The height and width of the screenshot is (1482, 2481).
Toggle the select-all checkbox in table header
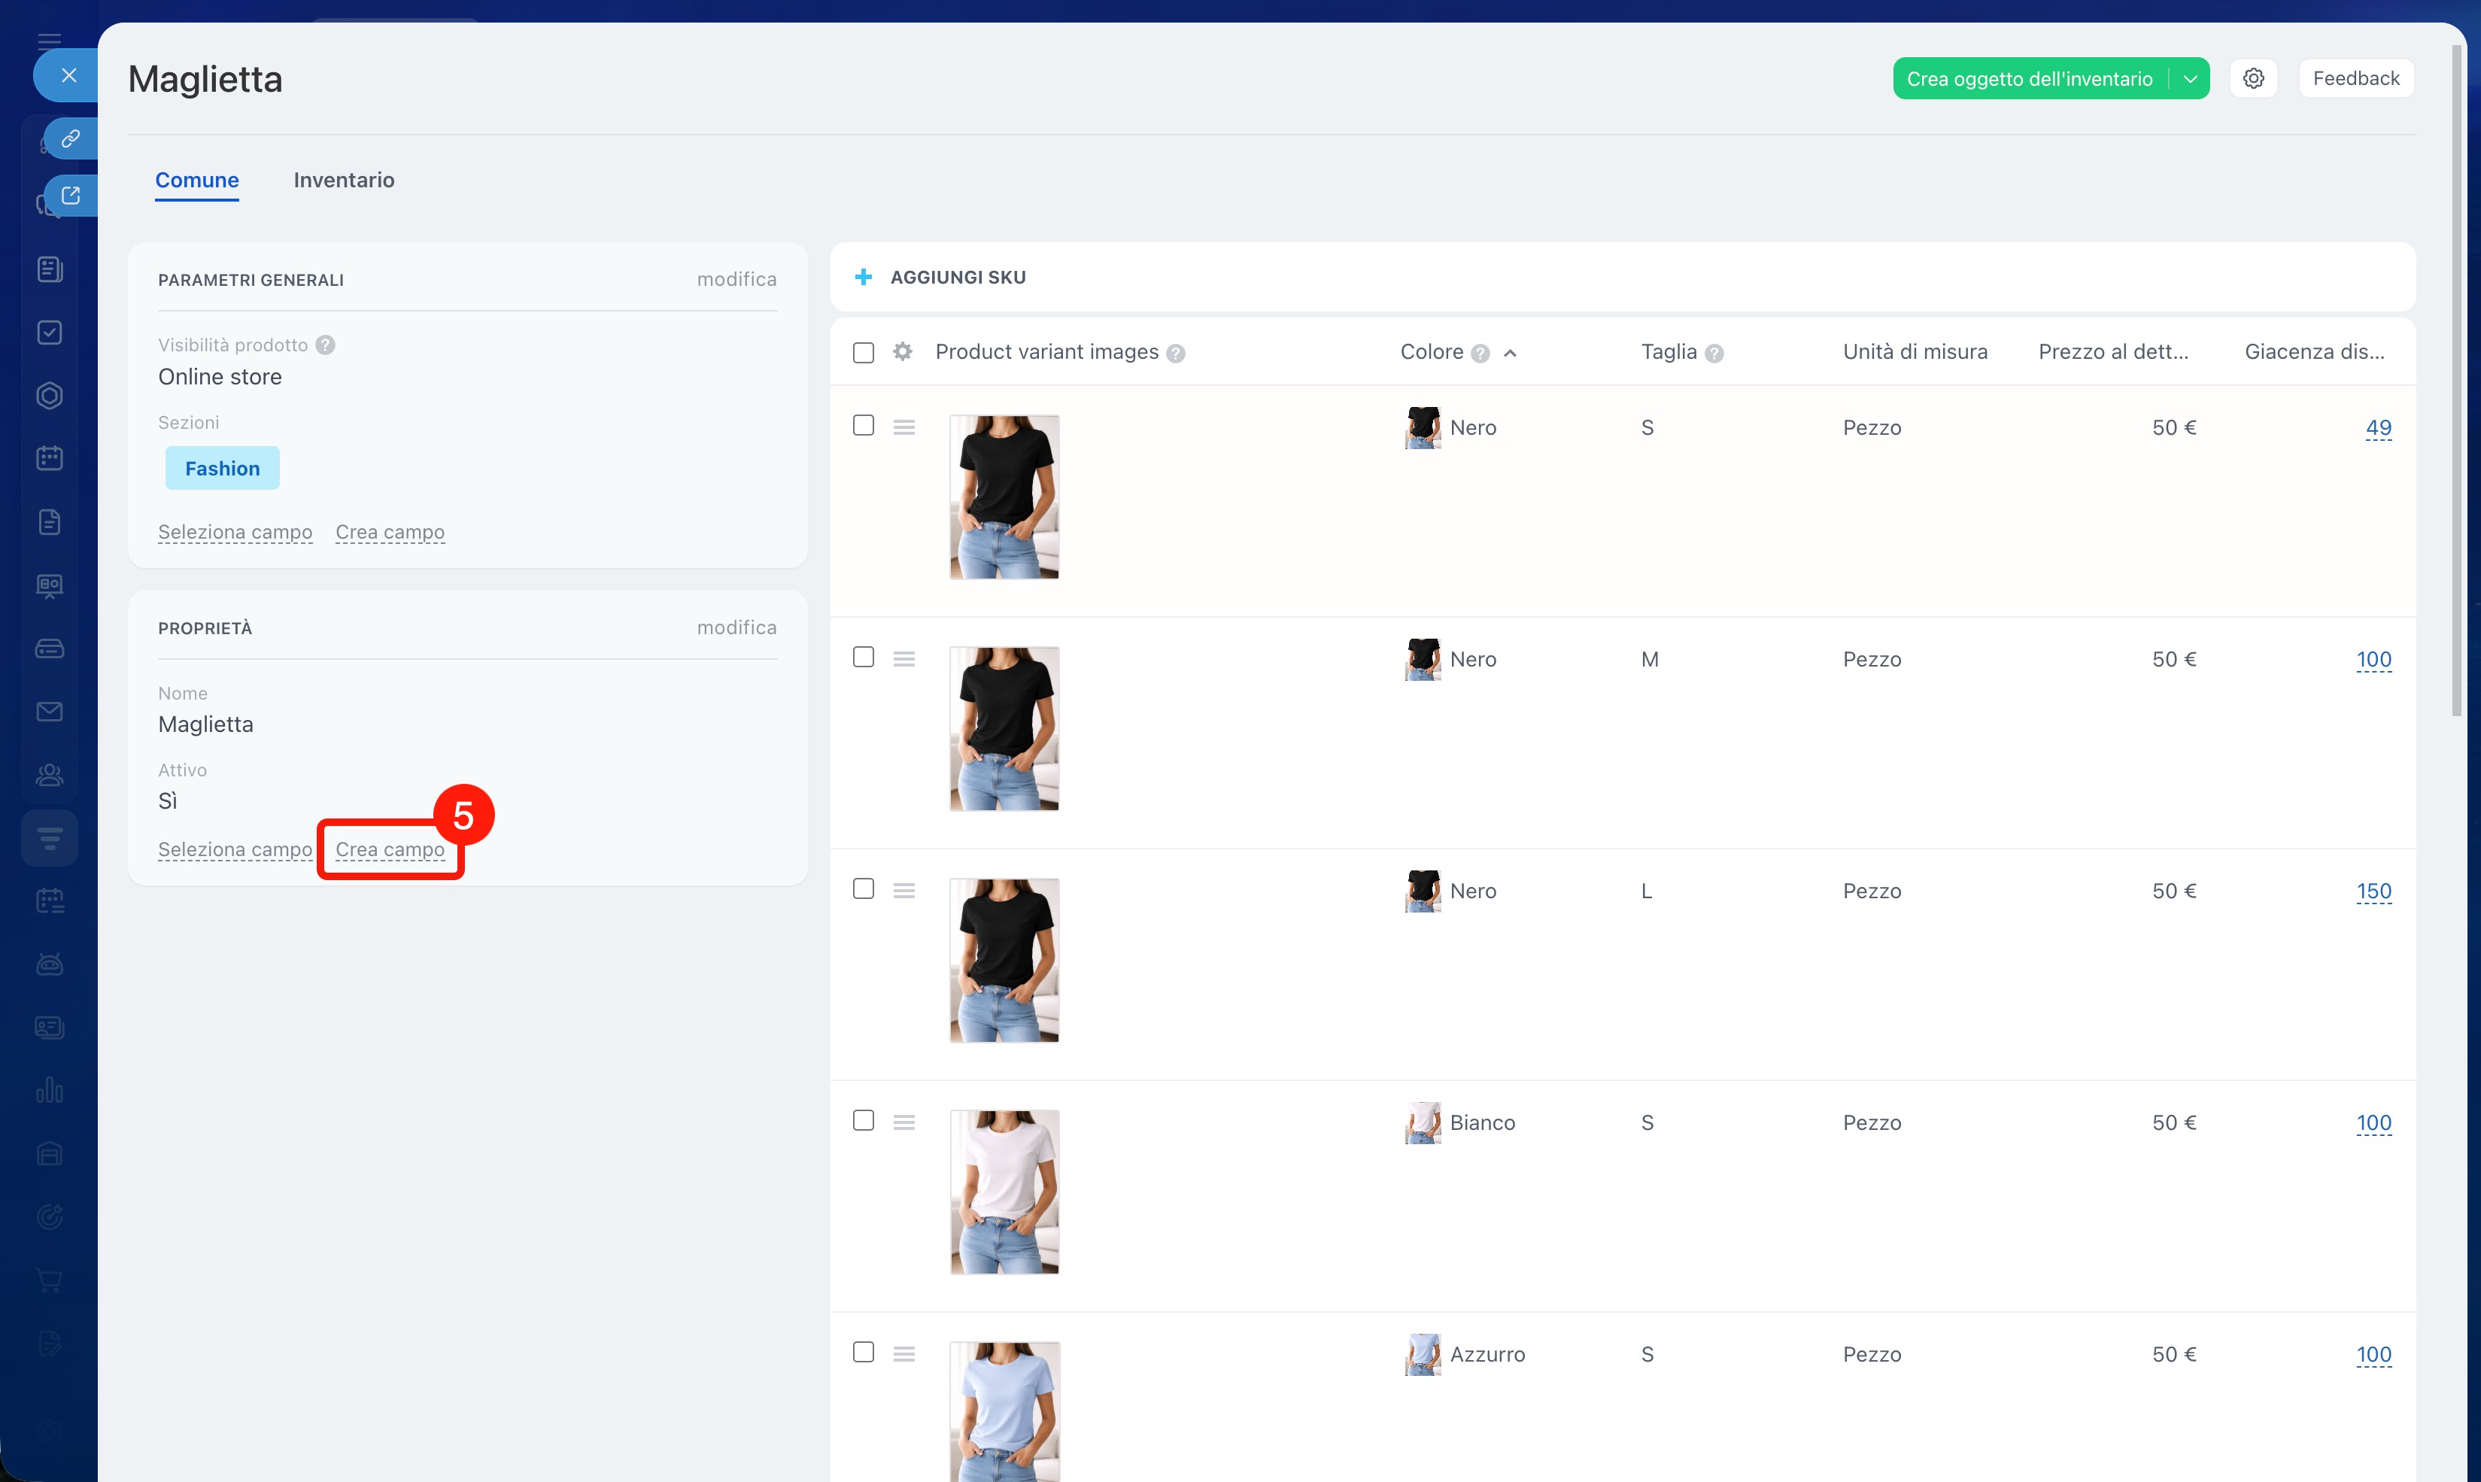(864, 353)
